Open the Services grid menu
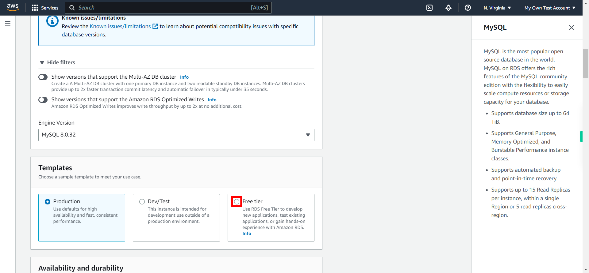The width and height of the screenshot is (589, 273). point(35,8)
